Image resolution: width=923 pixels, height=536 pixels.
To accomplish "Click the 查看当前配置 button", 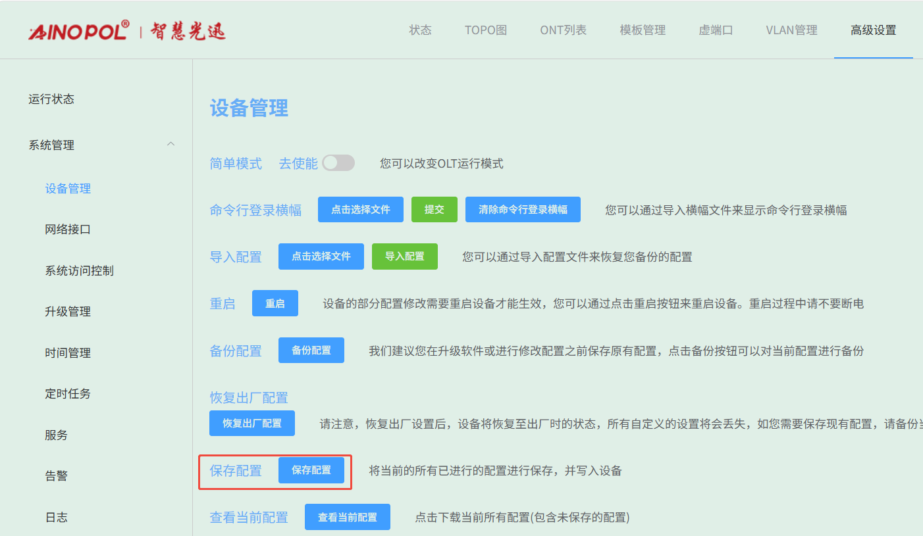I will (348, 518).
